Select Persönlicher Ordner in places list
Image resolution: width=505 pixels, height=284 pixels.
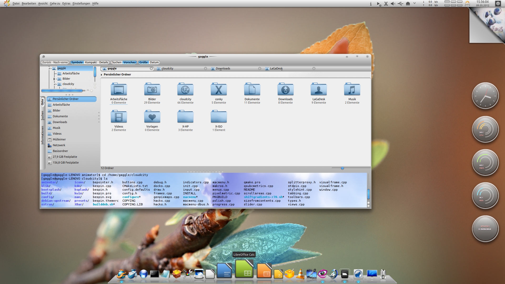coord(72,99)
